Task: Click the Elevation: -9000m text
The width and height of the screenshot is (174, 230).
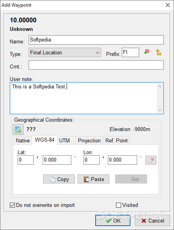Action: (x=130, y=129)
